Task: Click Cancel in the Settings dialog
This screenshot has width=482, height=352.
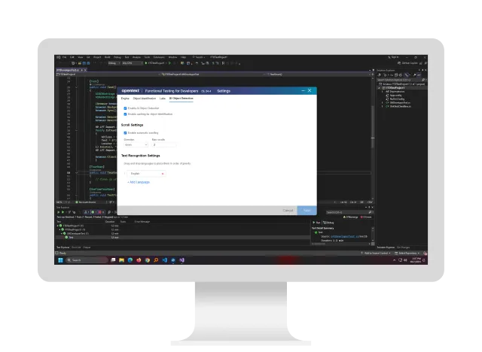Action: (288, 211)
